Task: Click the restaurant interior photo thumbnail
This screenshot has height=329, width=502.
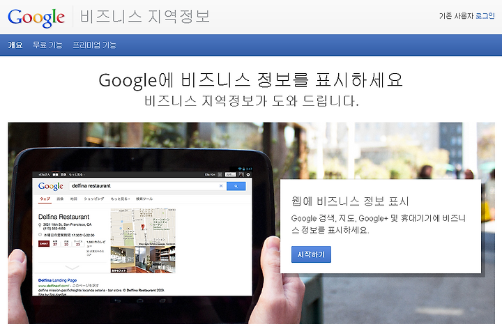Action: click(x=143, y=259)
